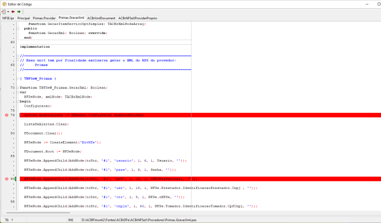This screenshot has width=381, height=223.
Task: Click the INS insert mode indicator
Action: click(x=71, y=220)
